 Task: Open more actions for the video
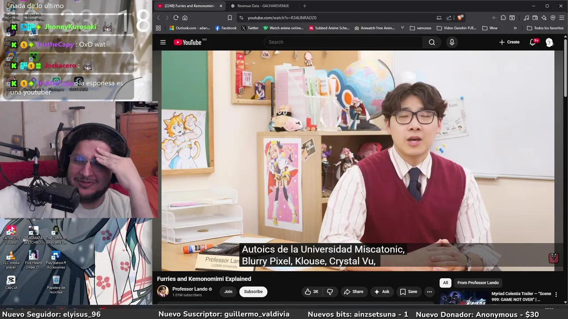click(429, 292)
